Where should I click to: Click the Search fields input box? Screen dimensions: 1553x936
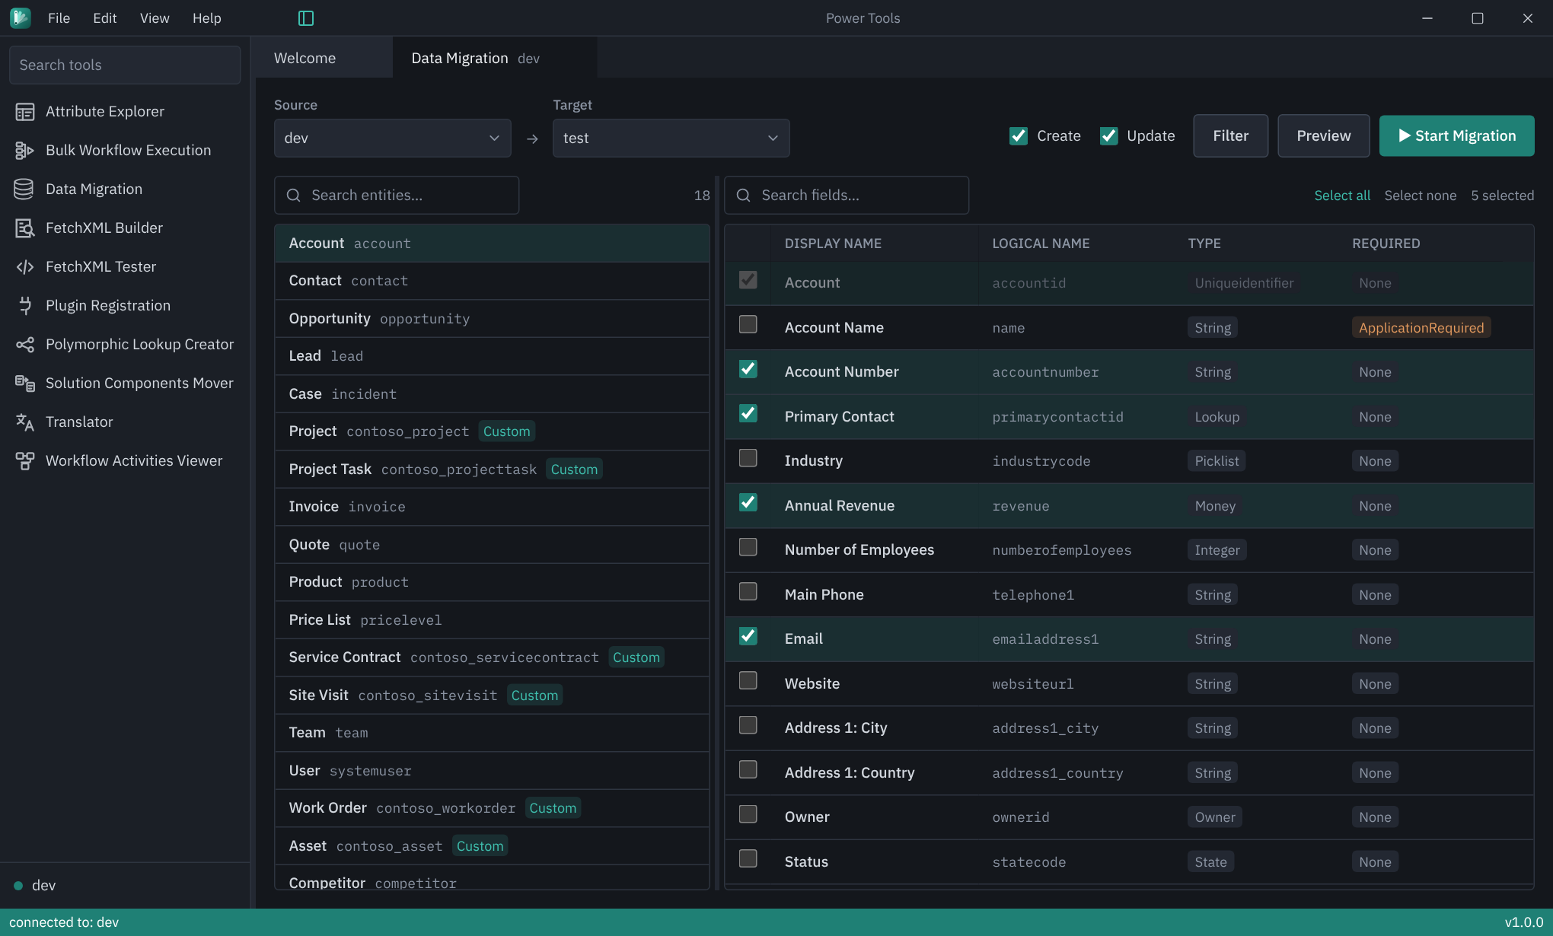tap(847, 196)
